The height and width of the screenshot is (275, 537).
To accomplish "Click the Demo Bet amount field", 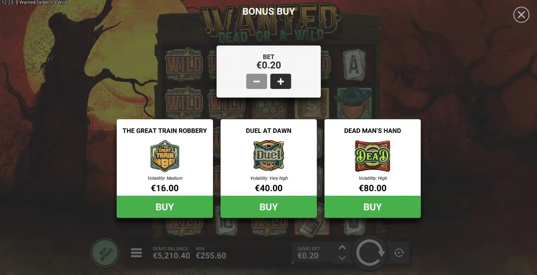I will [308, 253].
